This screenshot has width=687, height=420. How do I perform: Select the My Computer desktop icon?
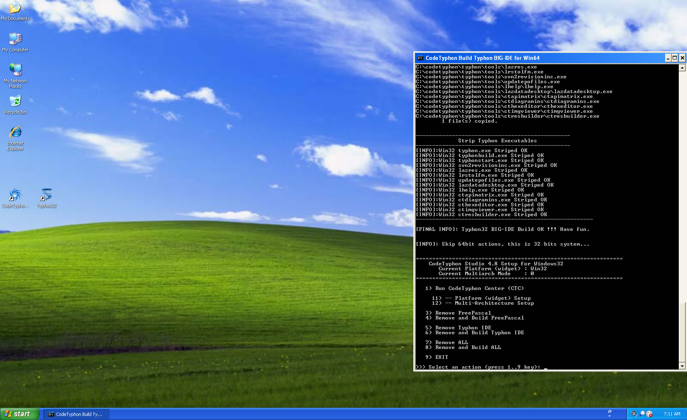[x=15, y=42]
